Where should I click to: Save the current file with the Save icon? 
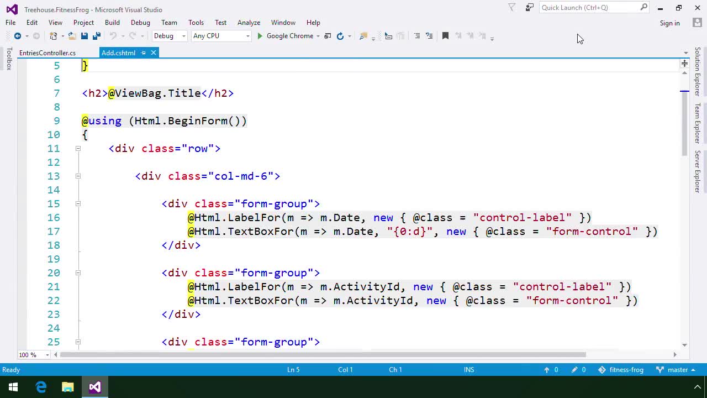(83, 35)
